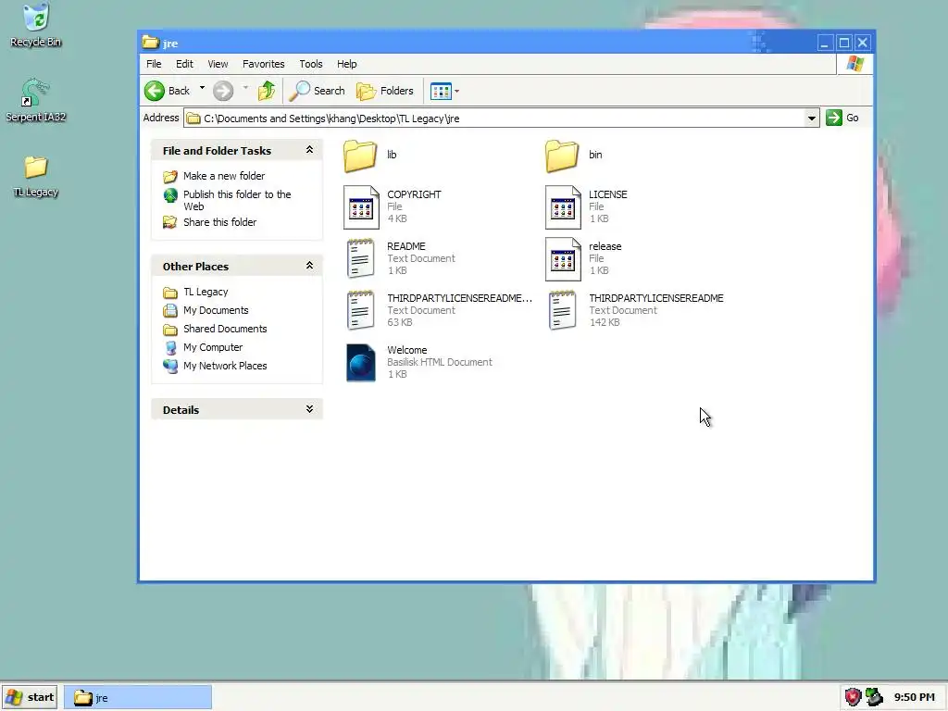Open the Forward history dropdown arrow
The height and width of the screenshot is (711, 948).
245,88
